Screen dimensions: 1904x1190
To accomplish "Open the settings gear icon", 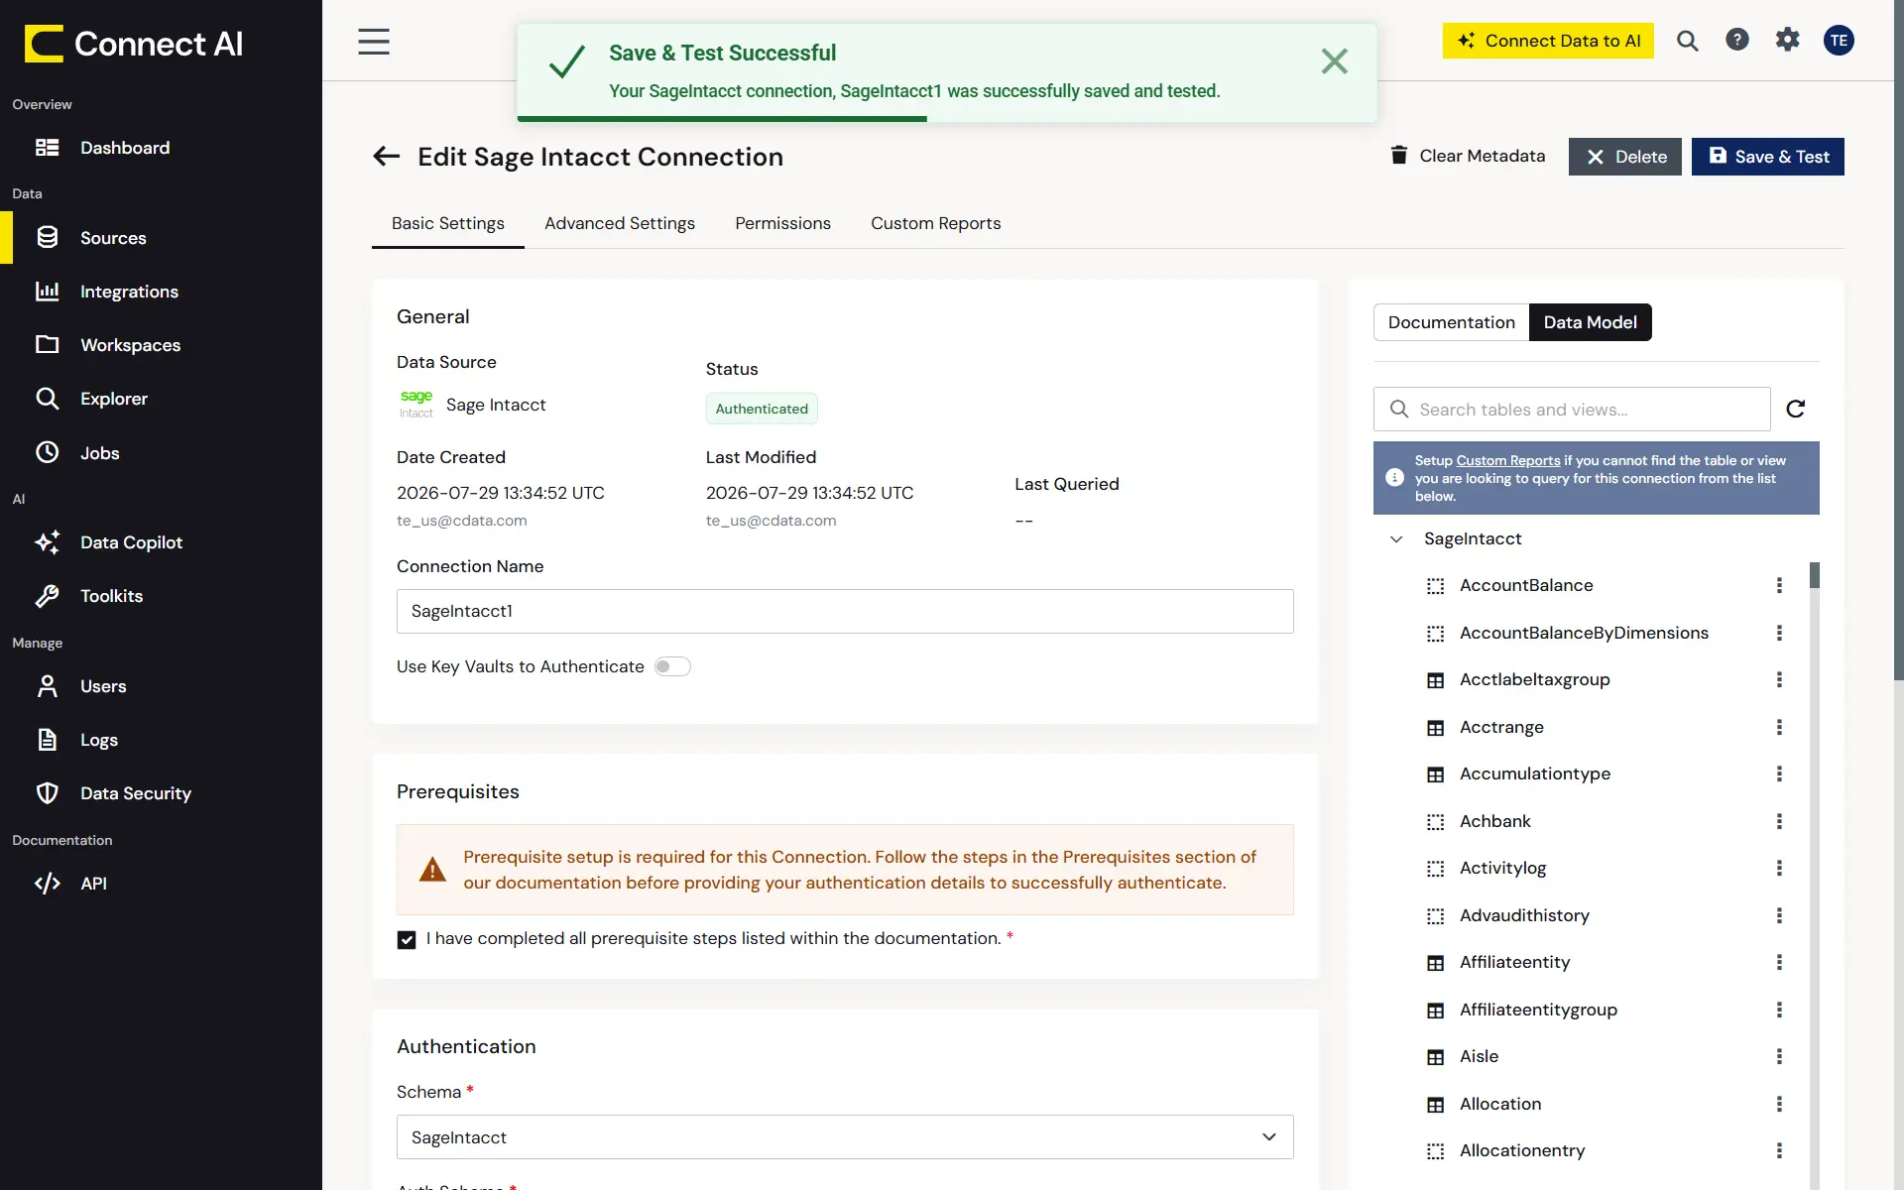I will point(1787,40).
